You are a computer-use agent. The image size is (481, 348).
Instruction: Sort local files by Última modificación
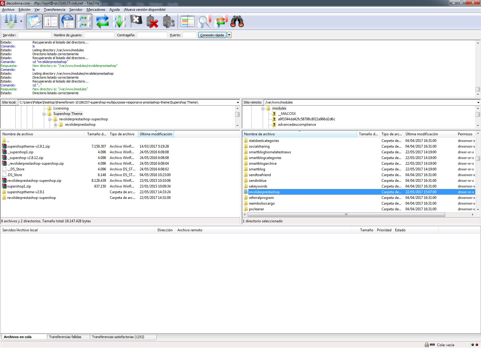(156, 134)
